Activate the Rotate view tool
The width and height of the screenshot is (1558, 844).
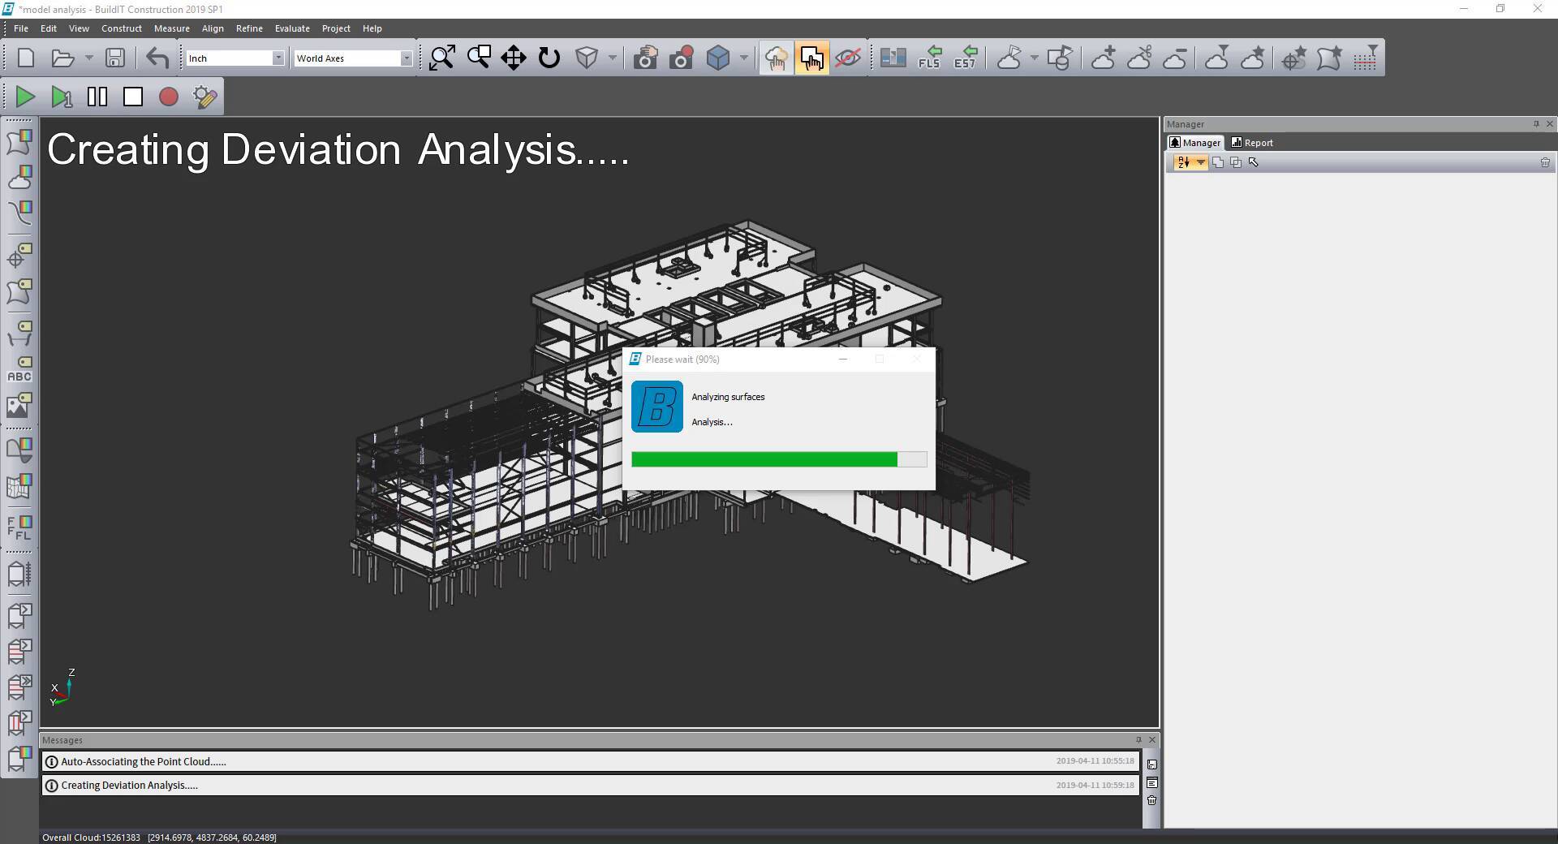[x=549, y=58]
